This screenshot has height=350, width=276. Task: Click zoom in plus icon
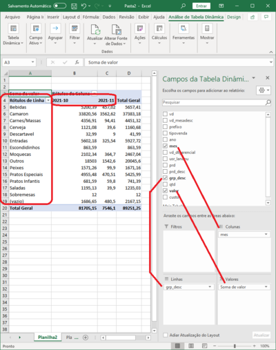point(255,346)
